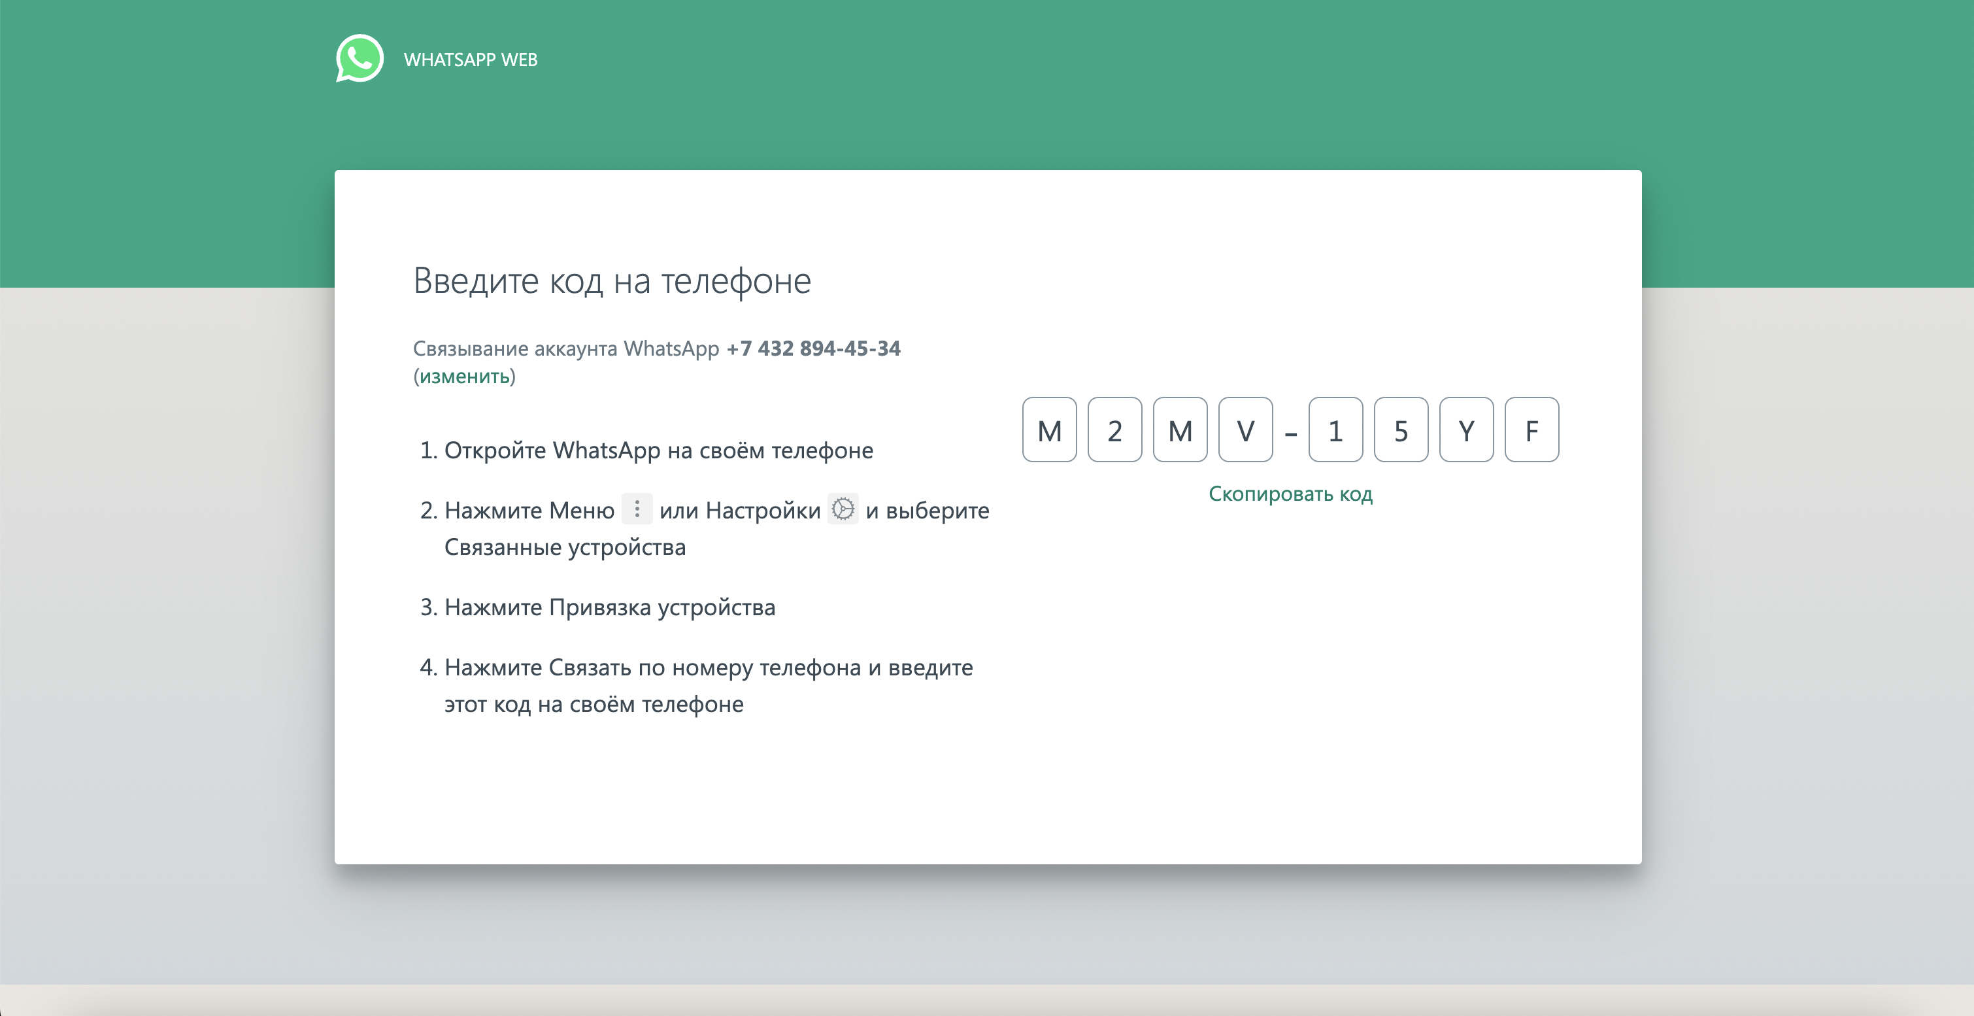Click the F character code box

coord(1533,430)
